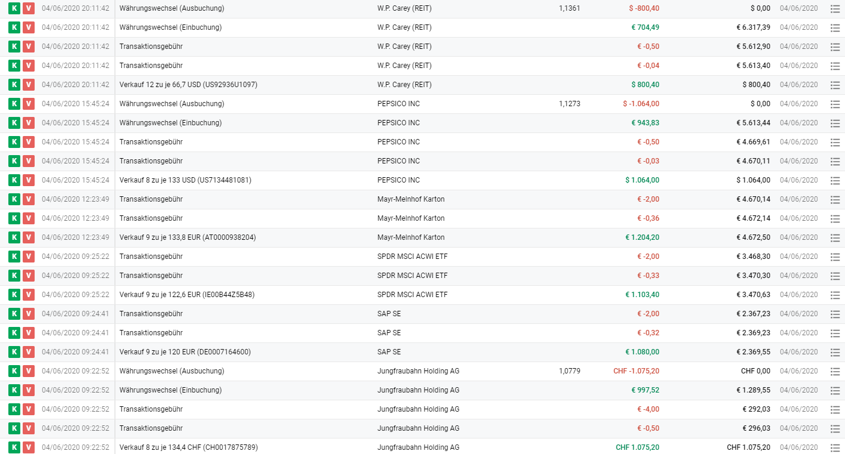The image size is (845, 454).
Task: Click Mayr-Melnhof Karton in Verkauf 9 row
Action: pyautogui.click(x=411, y=237)
